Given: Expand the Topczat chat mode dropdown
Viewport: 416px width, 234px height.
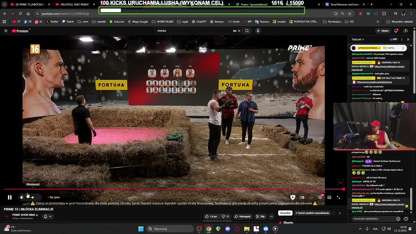Looking at the screenshot, I should (x=358, y=39).
